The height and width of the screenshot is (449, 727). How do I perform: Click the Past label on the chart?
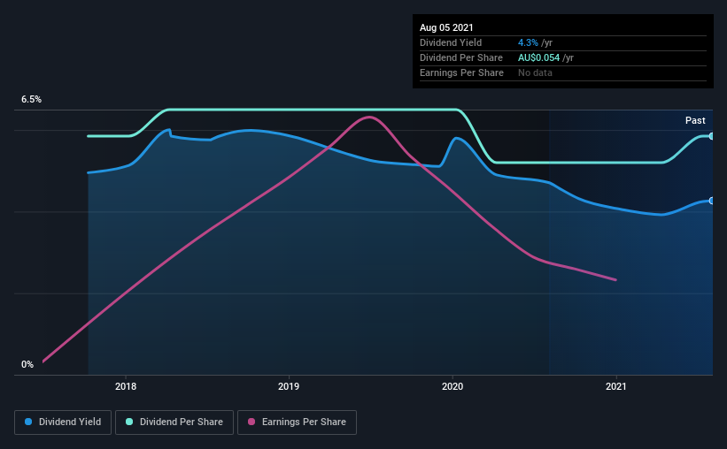pos(695,120)
